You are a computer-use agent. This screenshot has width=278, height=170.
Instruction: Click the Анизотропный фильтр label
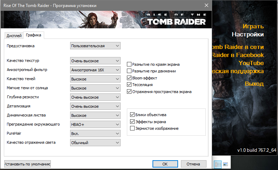point(27,70)
